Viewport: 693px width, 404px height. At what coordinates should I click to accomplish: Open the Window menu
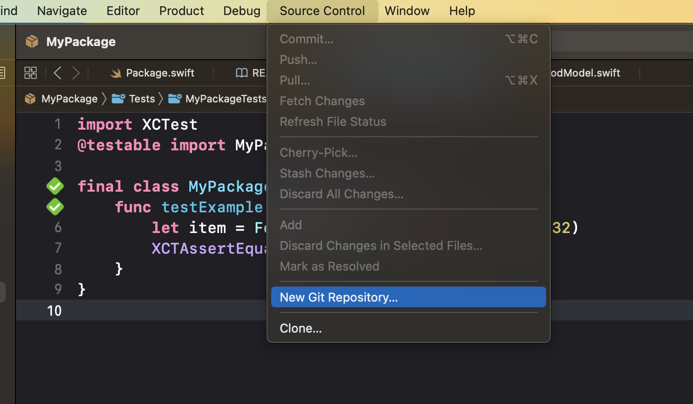407,11
